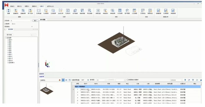
Task: Collapse the 全部 root tree node
Action: (6, 38)
